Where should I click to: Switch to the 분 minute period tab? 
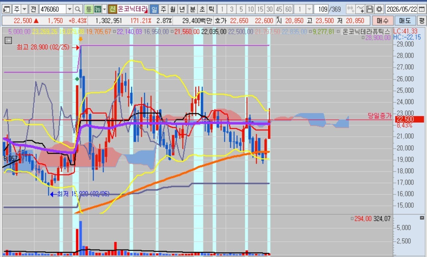tap(192, 9)
